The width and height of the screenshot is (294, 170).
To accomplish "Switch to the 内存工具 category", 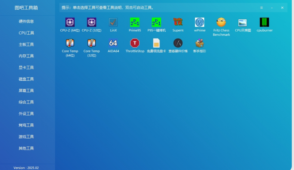I will 26,56.
